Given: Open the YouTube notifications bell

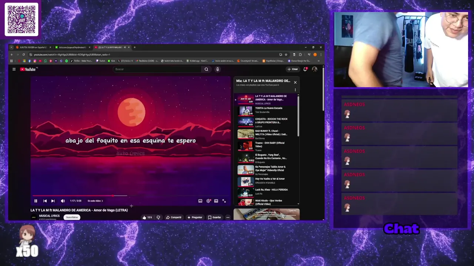Looking at the screenshot, I should coord(305,69).
